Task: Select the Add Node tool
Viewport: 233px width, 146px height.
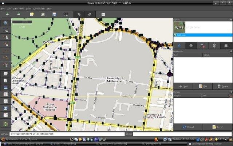Action: click(5, 37)
